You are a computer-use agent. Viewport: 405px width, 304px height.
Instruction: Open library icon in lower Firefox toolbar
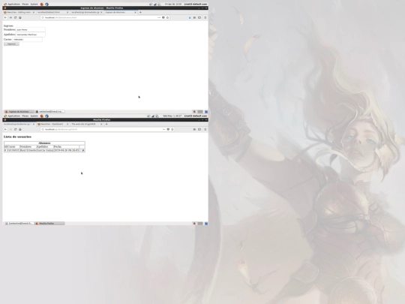coord(194,129)
